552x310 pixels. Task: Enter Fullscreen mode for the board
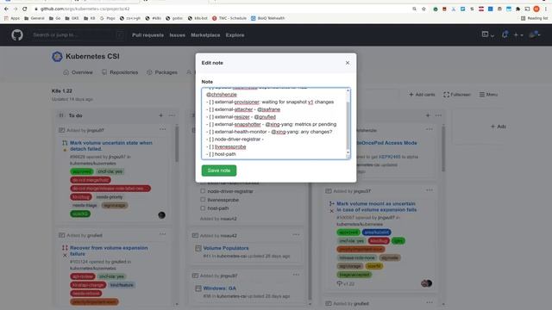457,95
